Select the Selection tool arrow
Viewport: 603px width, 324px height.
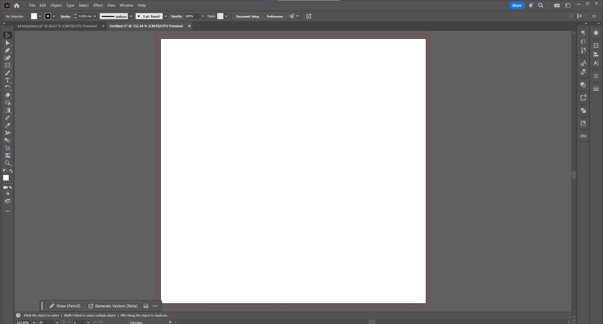[8, 35]
